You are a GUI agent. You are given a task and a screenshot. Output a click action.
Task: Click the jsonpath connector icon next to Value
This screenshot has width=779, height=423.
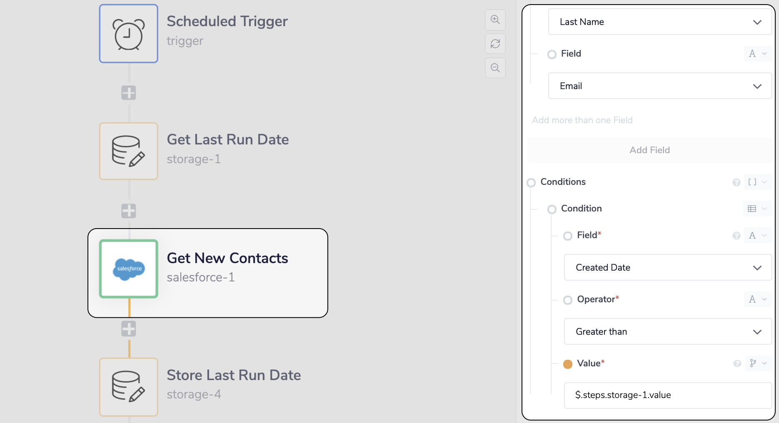752,363
